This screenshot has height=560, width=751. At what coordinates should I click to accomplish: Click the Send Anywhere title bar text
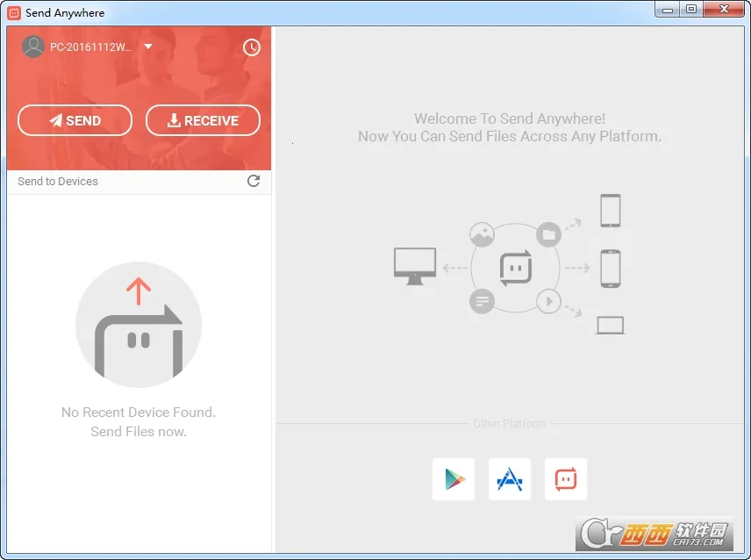[x=68, y=12]
